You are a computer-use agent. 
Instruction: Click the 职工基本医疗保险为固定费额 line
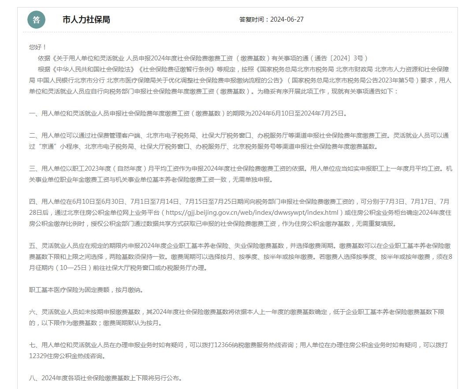[86, 290]
